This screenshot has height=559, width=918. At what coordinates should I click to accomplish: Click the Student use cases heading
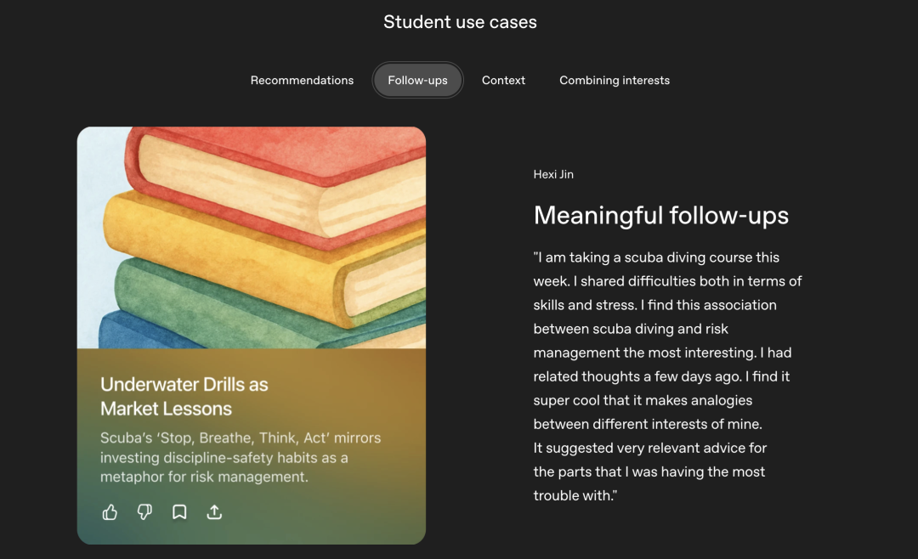460,22
